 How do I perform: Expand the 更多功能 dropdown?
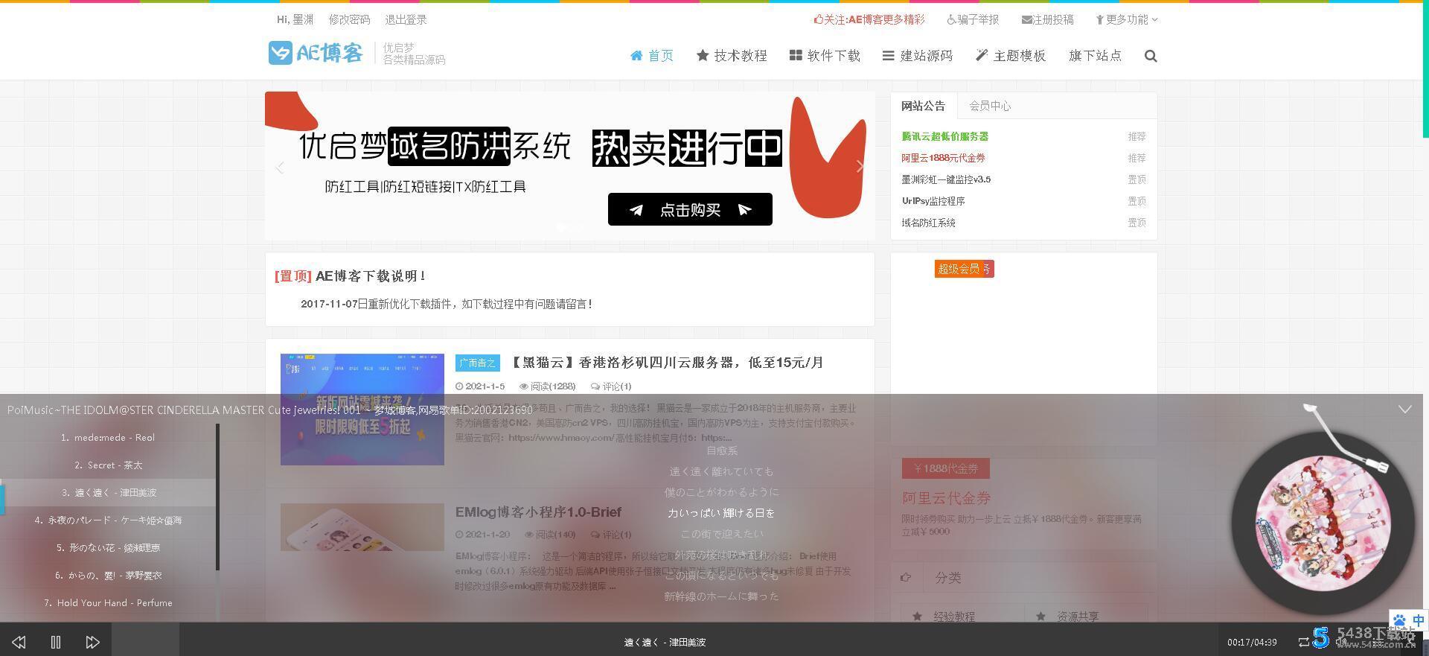1127,20
